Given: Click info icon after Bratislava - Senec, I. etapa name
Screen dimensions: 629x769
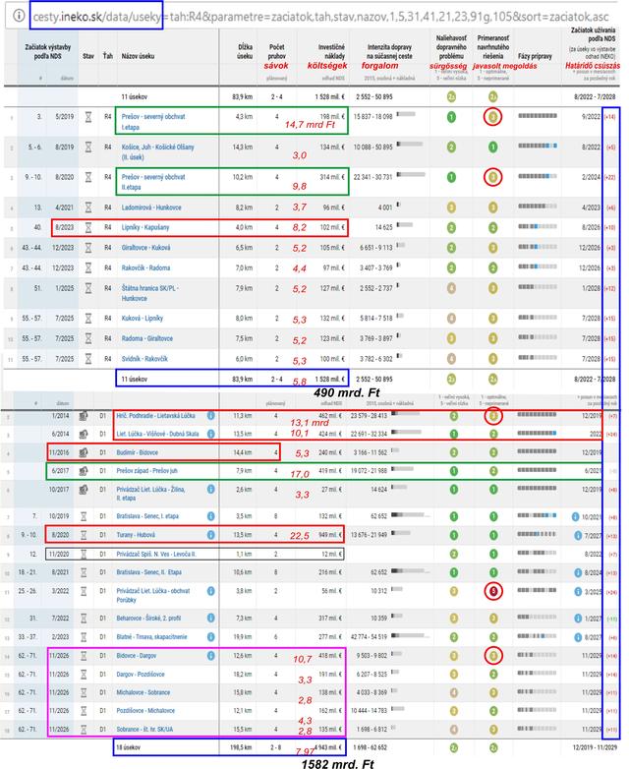Looking at the screenshot, I should point(210,516).
